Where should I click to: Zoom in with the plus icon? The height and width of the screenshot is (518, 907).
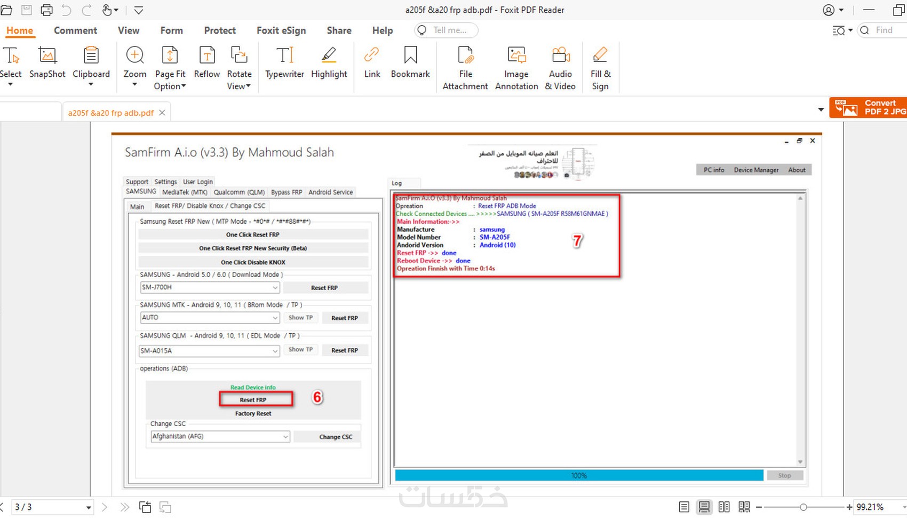click(x=849, y=507)
